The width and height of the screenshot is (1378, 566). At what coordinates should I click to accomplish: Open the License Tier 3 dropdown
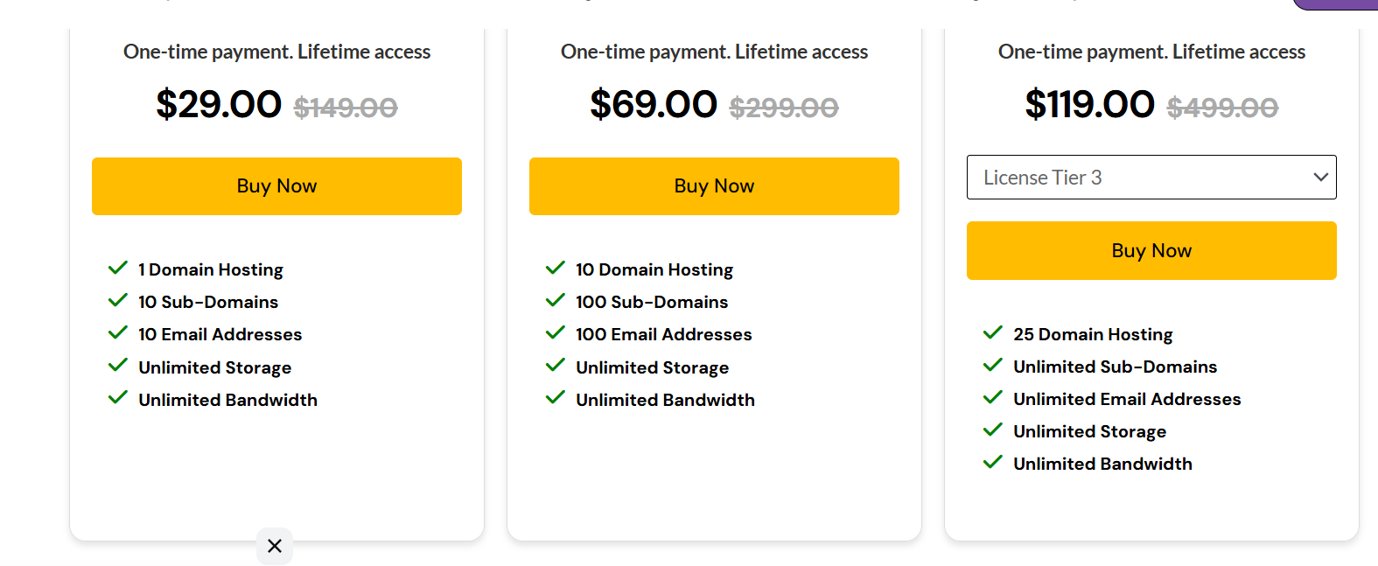coord(1151,178)
